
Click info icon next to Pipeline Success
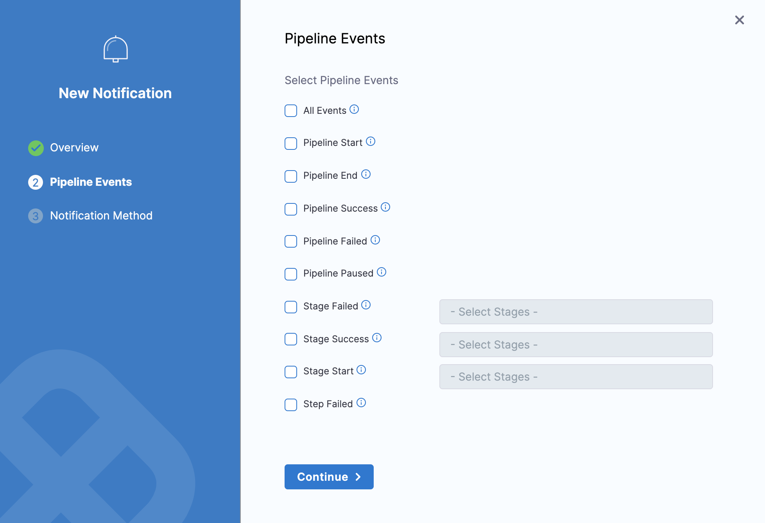385,207
